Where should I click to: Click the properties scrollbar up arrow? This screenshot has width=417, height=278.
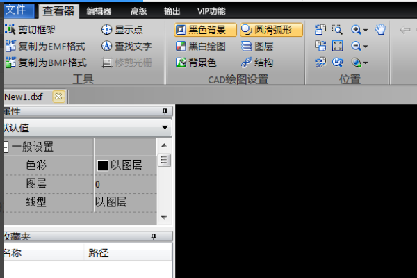[x=164, y=145]
